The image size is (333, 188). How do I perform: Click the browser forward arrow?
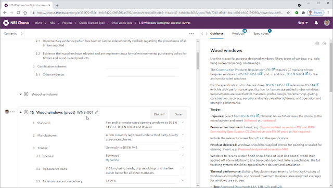(x=11, y=12)
